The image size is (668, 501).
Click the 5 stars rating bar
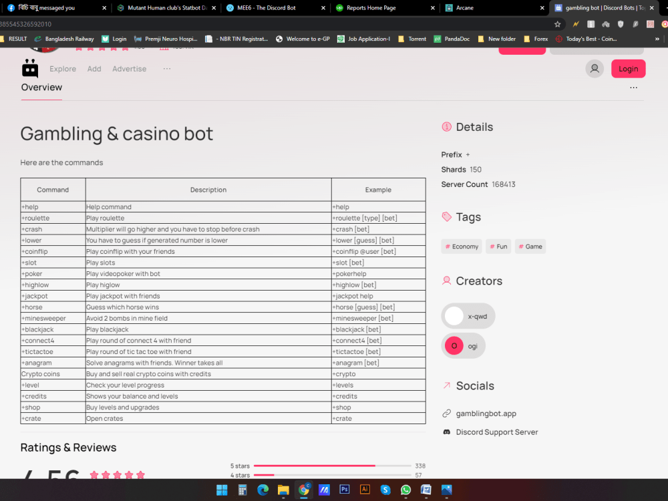tap(332, 466)
